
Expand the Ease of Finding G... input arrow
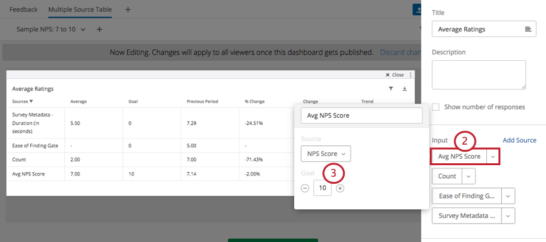coord(508,196)
